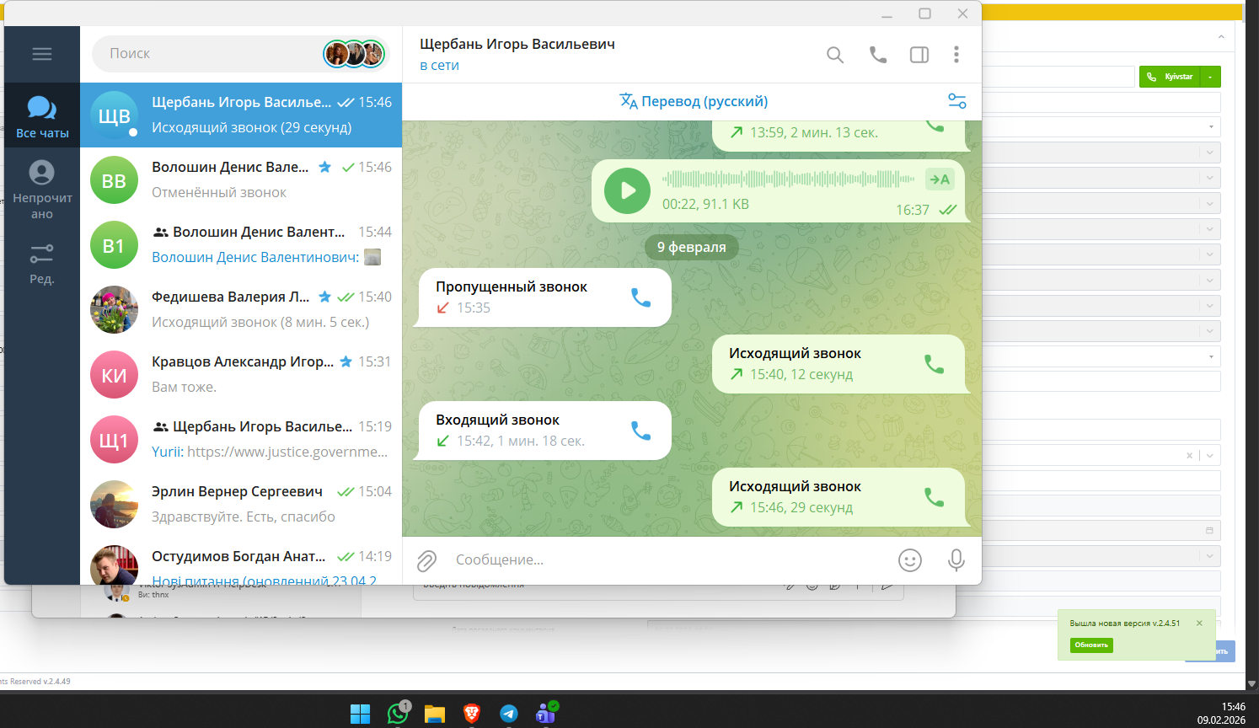Switch to the Непрочитано chat folder

click(x=42, y=190)
